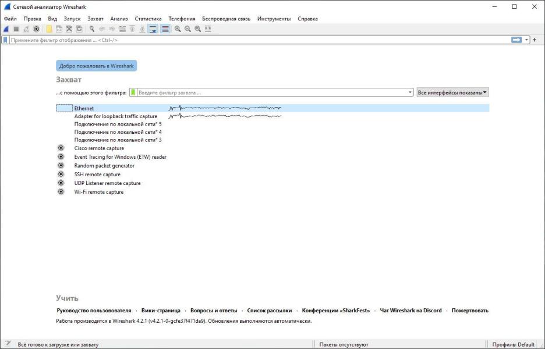The image size is (545, 349).
Task: Click the Close capture file icon
Action: [69, 29]
